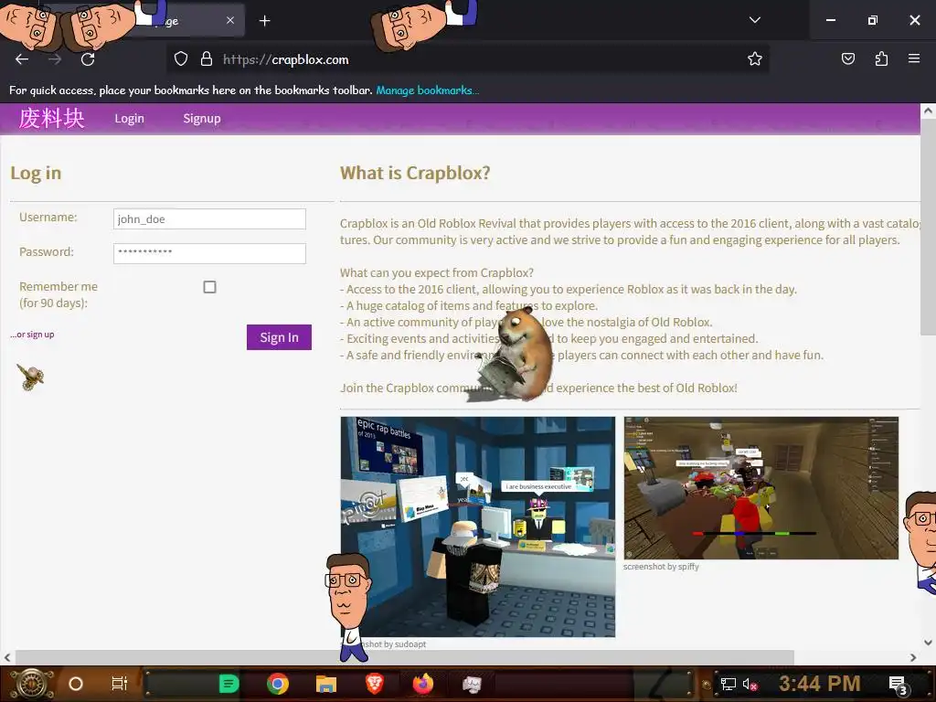Open the Extensions puzzle icon

pos(881,58)
